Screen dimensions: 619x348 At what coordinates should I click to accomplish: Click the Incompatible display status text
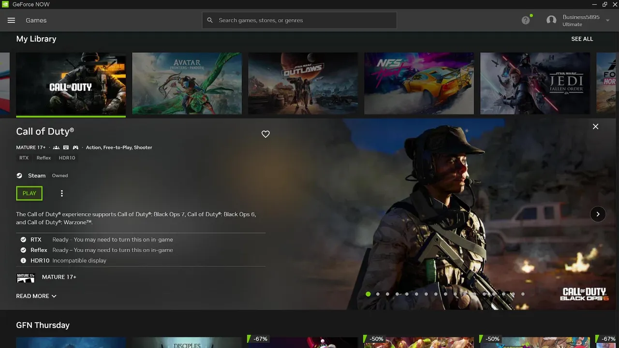point(79,261)
